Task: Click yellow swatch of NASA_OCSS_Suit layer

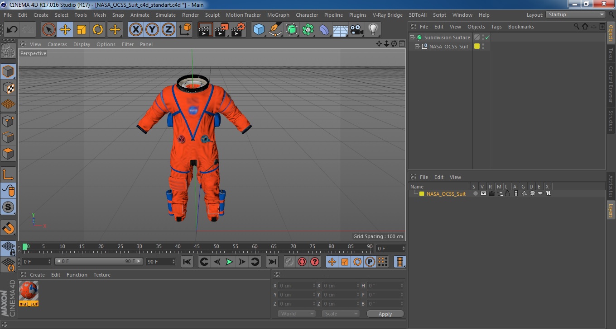Action: 422,194
